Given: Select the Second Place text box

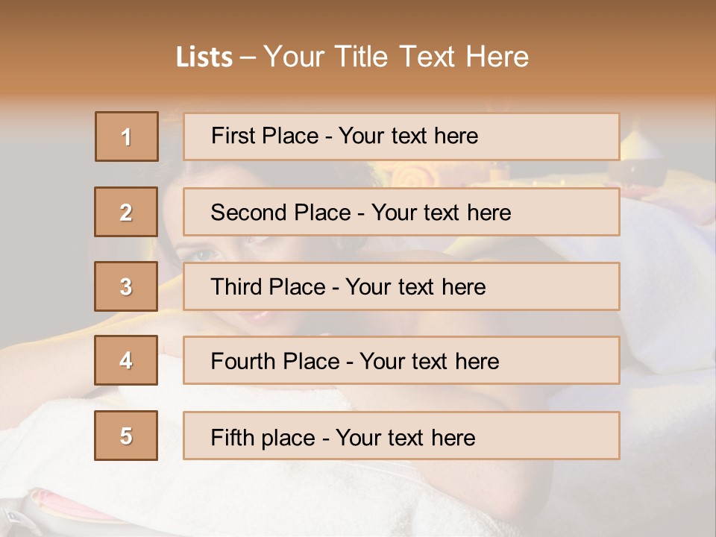Looking at the screenshot, I should click(x=401, y=212).
